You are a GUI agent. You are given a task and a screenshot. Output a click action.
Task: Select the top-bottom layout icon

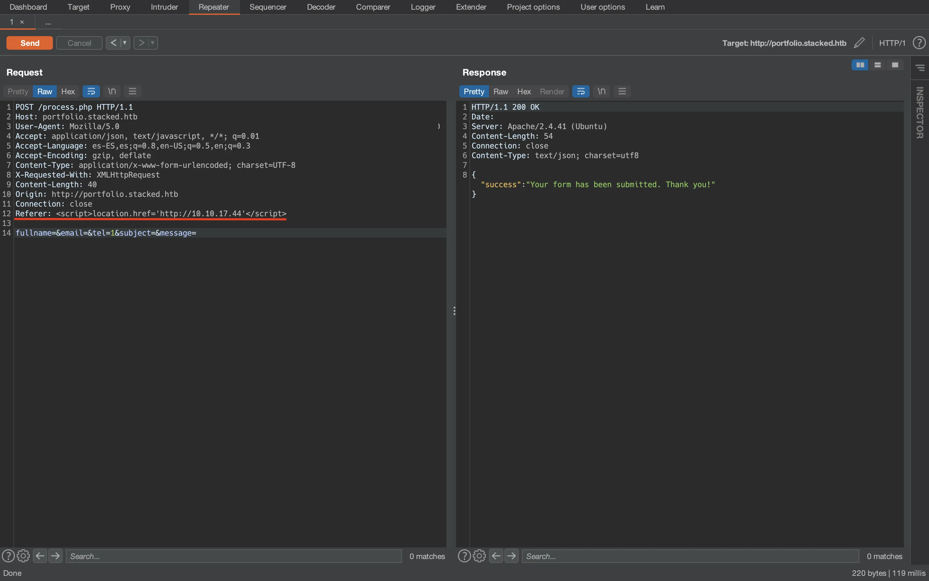[x=878, y=65]
